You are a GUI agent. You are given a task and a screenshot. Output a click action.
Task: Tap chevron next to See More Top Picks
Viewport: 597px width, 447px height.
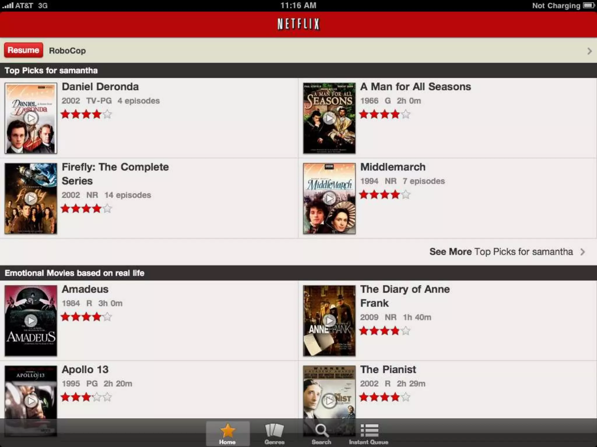click(x=583, y=252)
